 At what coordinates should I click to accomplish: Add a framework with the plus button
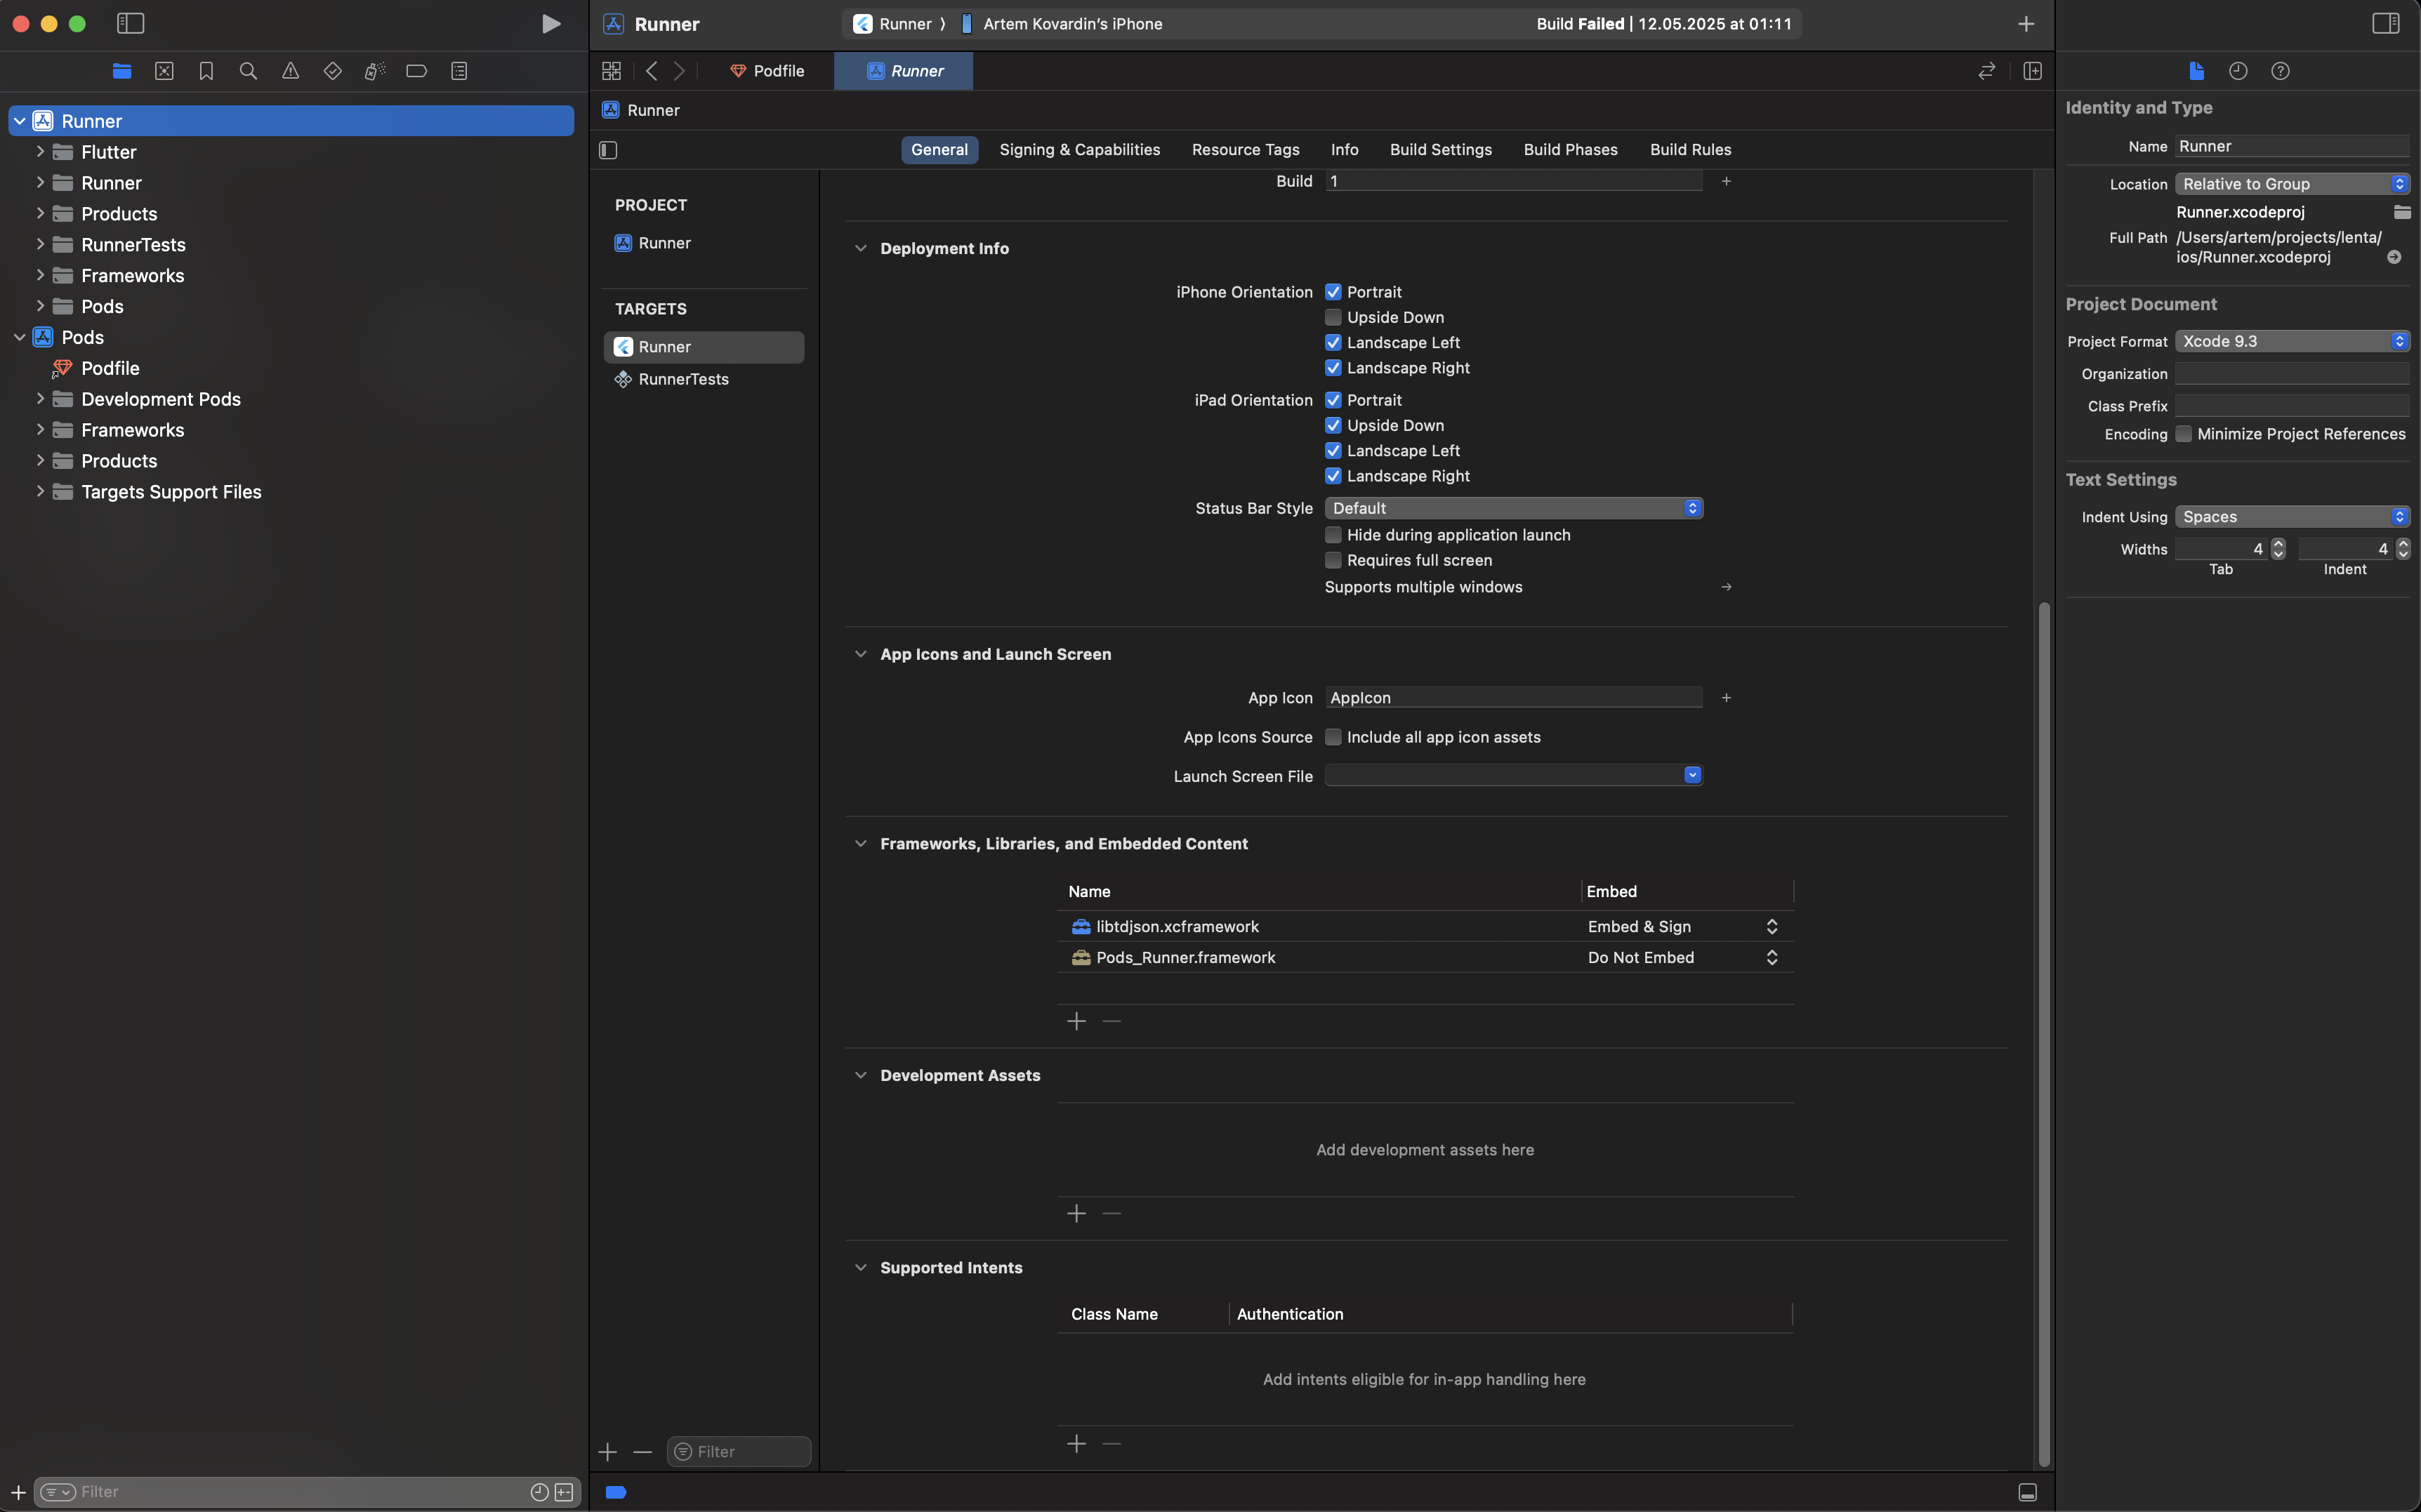pos(1076,1021)
